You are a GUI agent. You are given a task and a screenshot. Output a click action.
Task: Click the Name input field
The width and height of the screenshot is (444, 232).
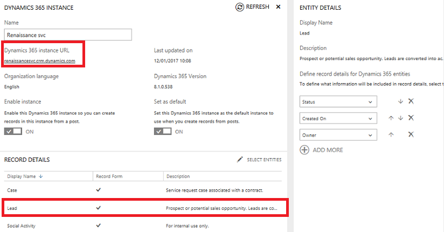coord(68,35)
